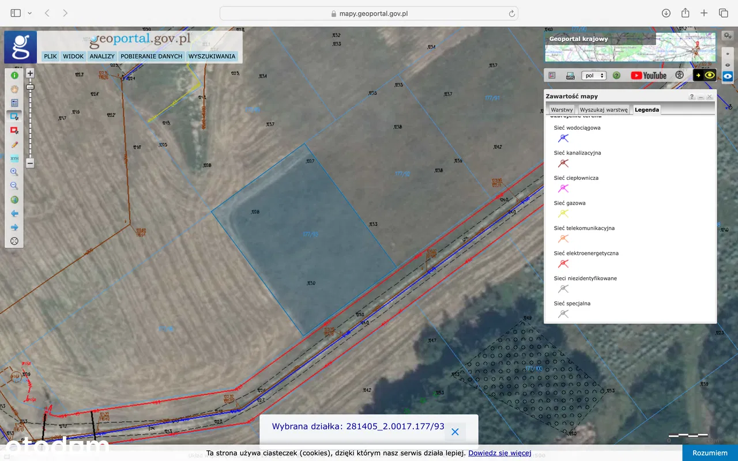Activate the red rectangle selection tool

pyautogui.click(x=14, y=130)
